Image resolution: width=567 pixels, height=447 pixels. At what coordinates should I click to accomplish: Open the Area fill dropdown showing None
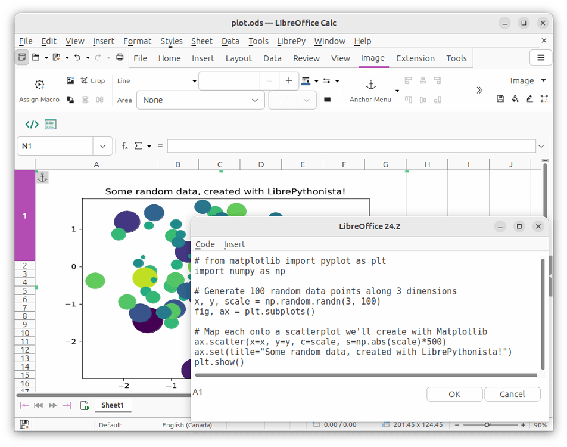pos(200,100)
